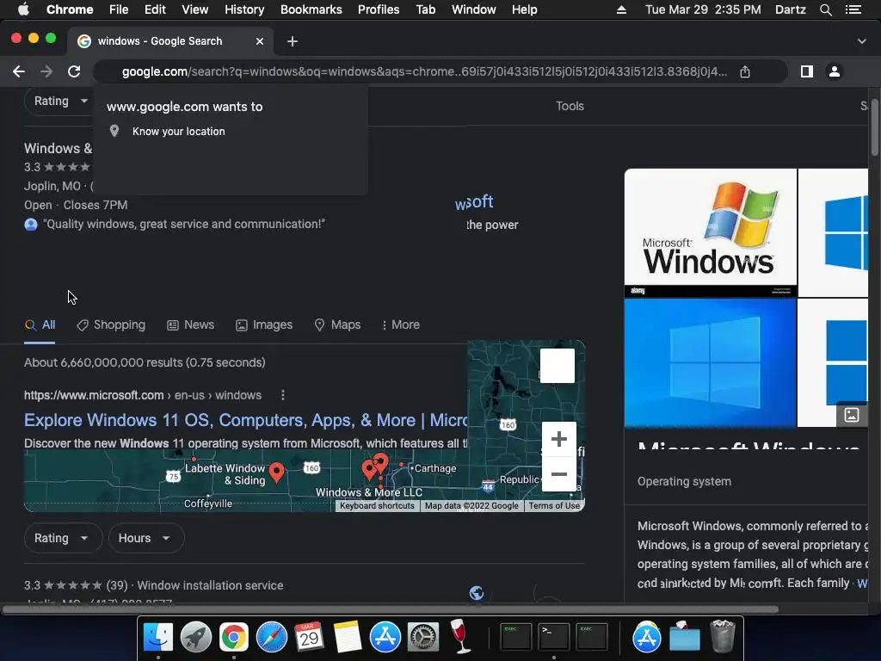Viewport: 881px width, 661px height.
Task: Close the windows - Google Search tab
Action: point(260,41)
